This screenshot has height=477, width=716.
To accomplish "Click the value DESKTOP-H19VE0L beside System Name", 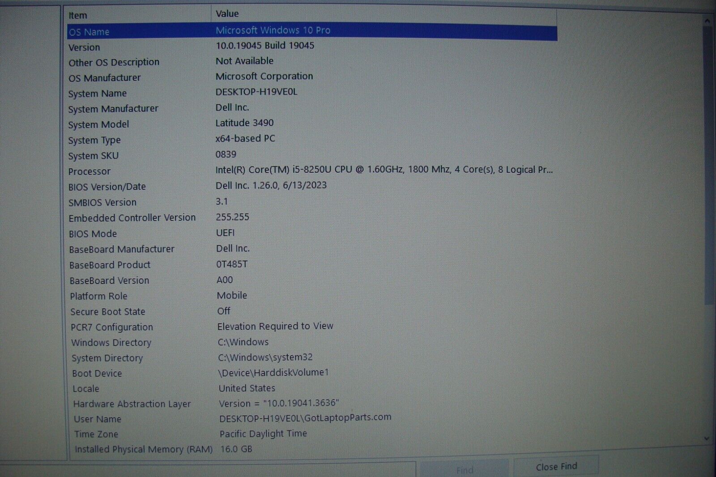I will [256, 92].
